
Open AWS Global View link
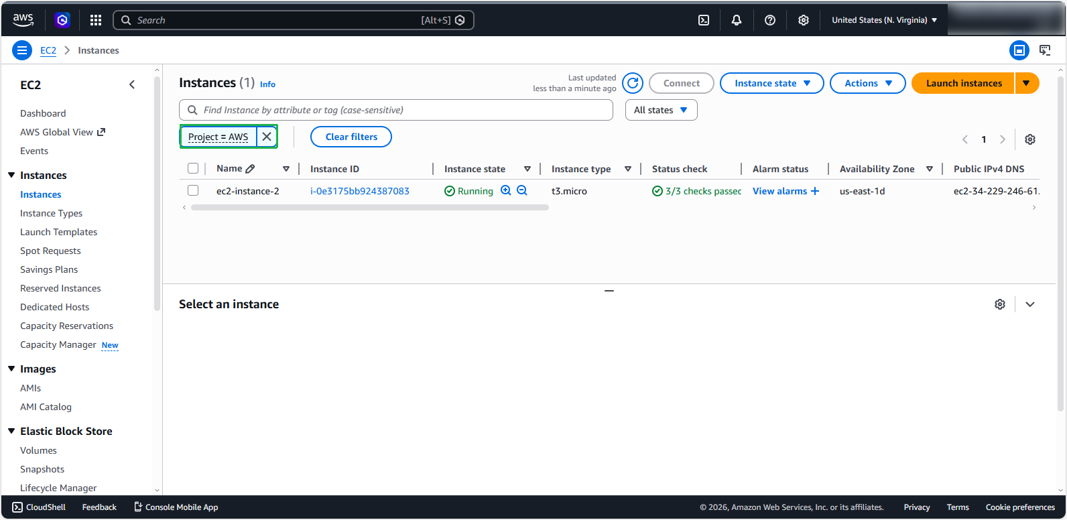coord(63,132)
